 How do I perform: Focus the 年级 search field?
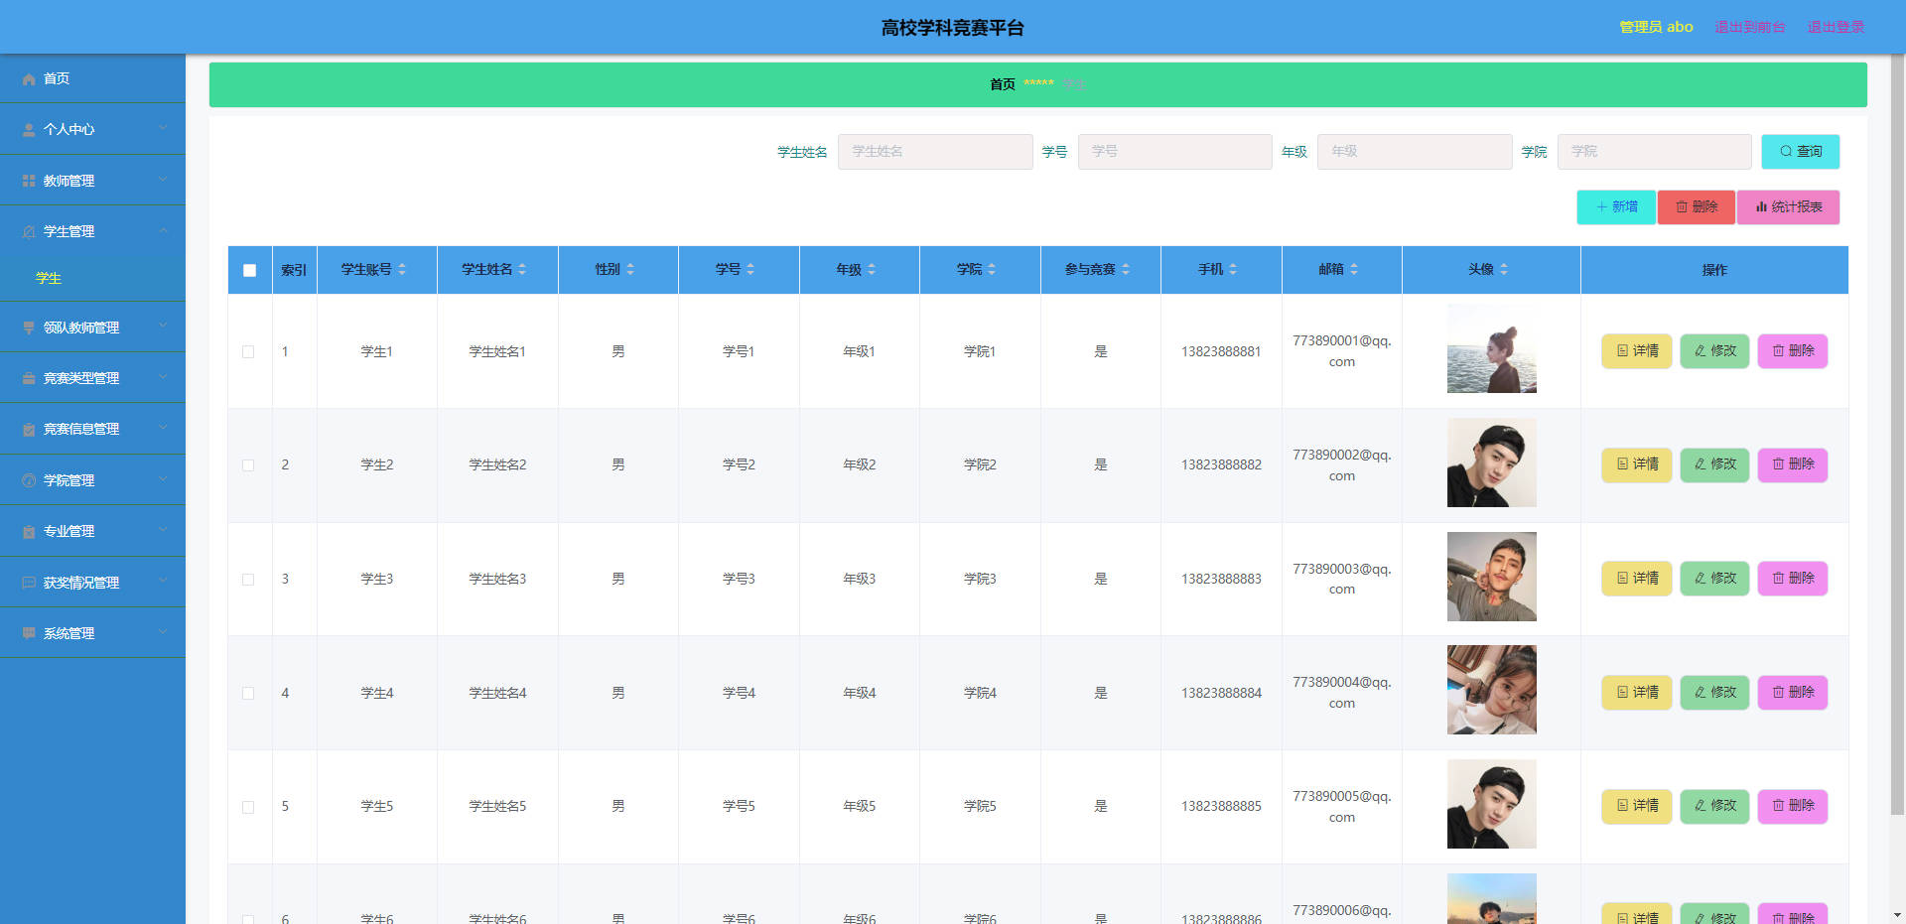click(1415, 152)
